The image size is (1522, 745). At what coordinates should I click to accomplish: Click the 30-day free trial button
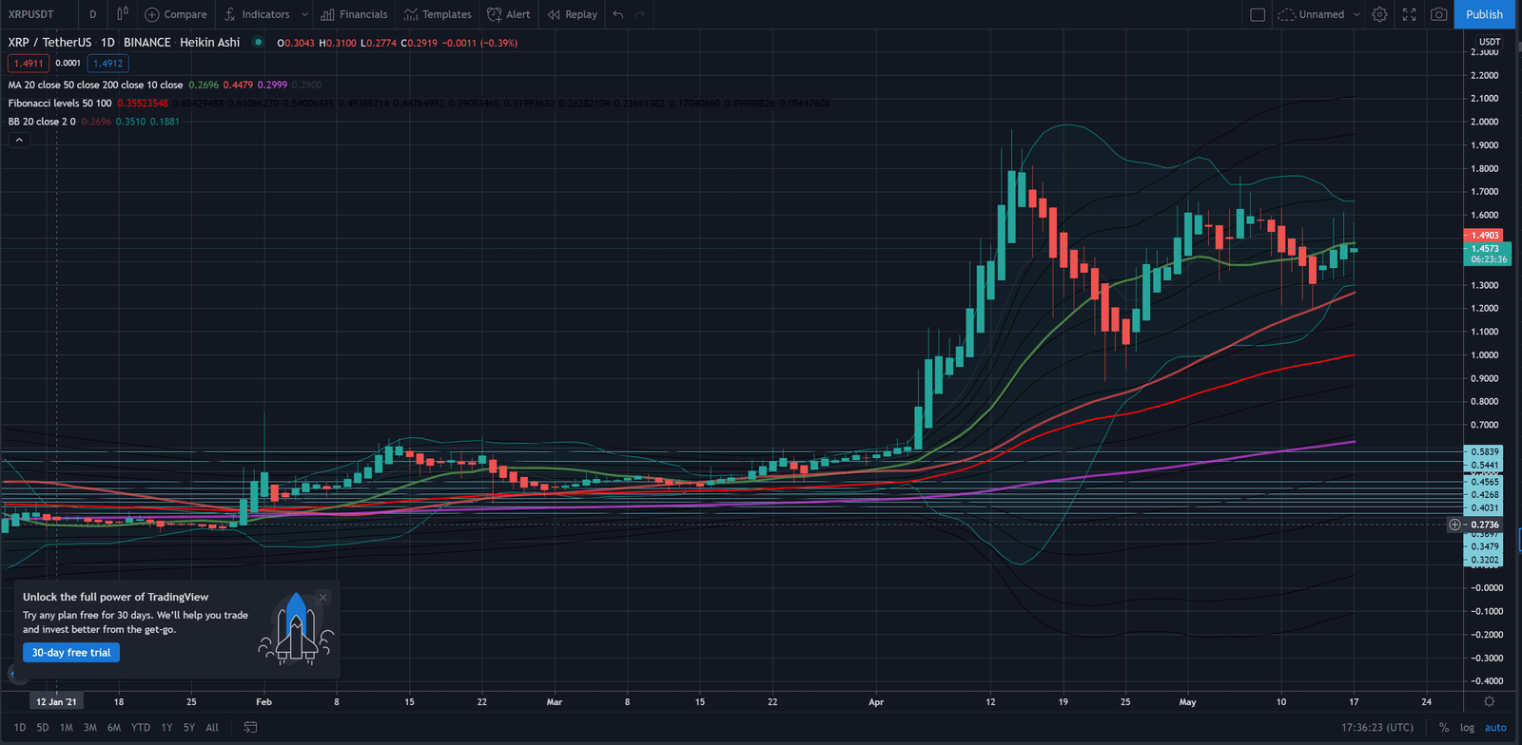71,653
